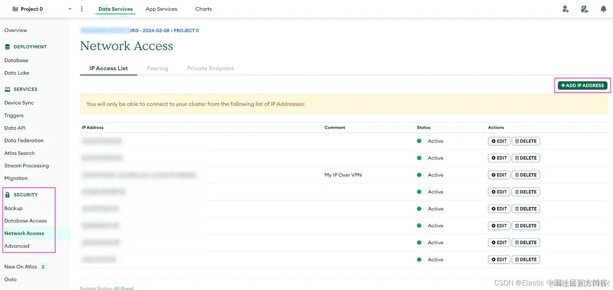The image size is (613, 290).
Task: Click the Add IP Address button
Action: (582, 85)
